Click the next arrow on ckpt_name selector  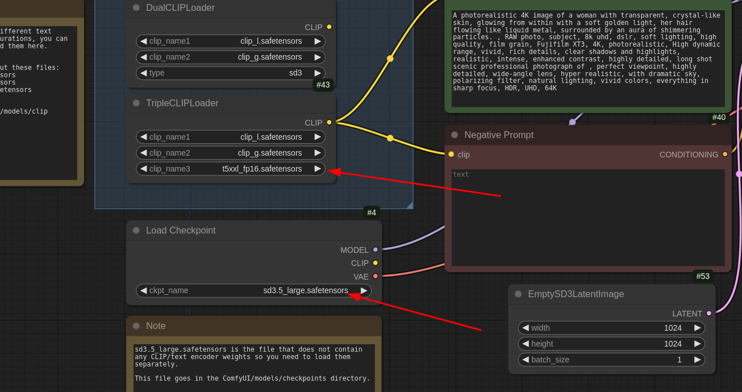pos(364,290)
